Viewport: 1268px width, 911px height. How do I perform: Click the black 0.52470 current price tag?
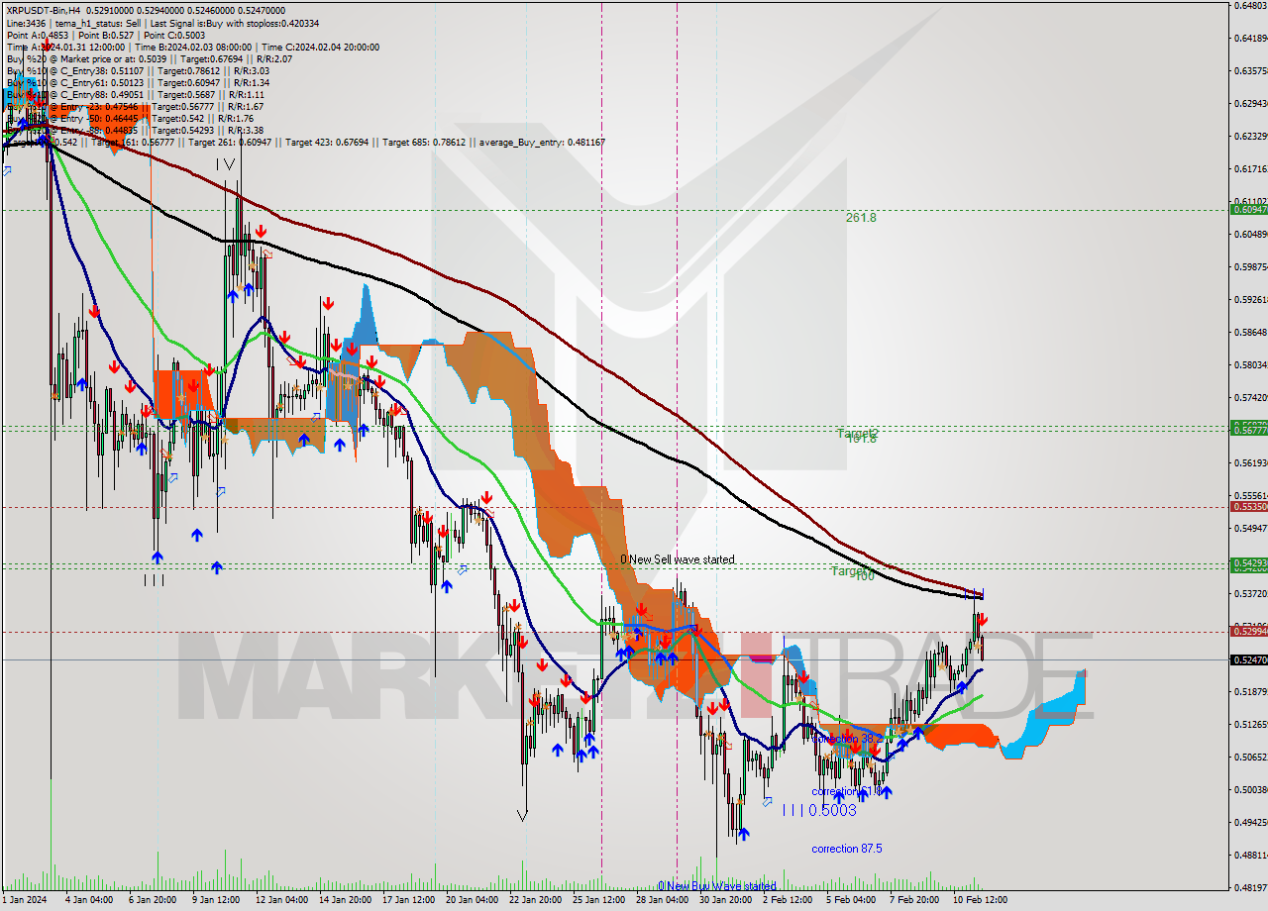point(1248,659)
